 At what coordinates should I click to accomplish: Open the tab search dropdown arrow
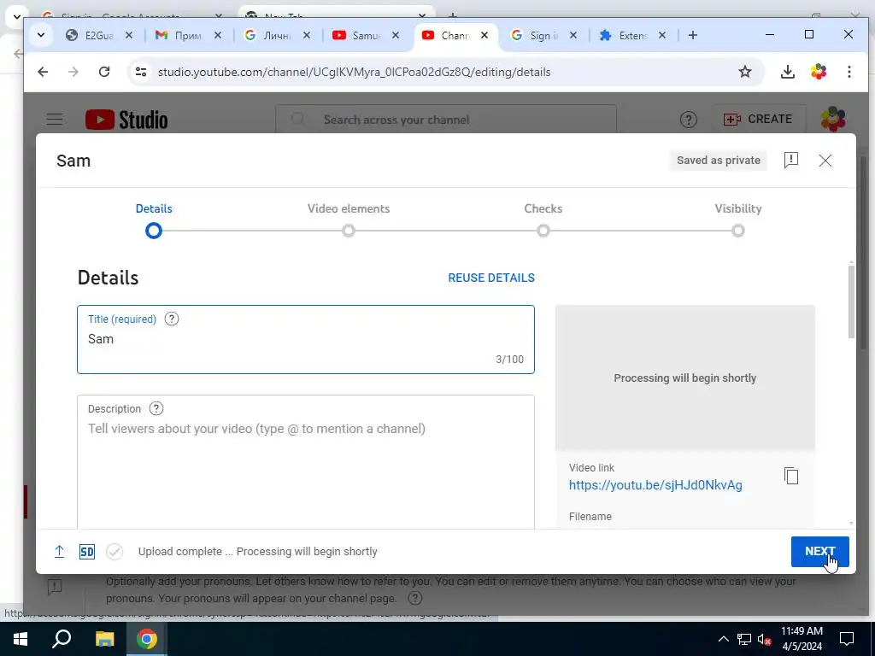pos(41,35)
